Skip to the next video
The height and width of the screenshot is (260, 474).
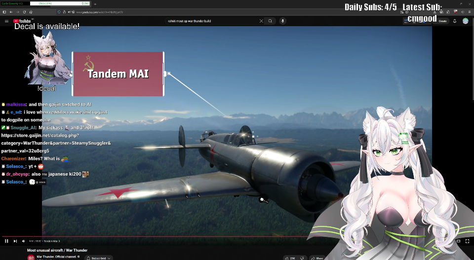(15, 241)
